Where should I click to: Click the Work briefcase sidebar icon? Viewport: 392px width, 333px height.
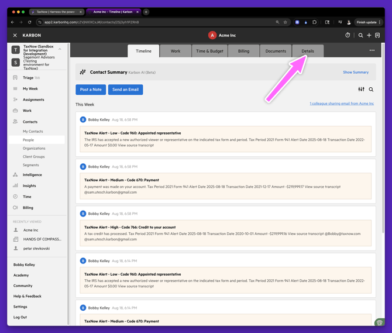tap(15, 111)
